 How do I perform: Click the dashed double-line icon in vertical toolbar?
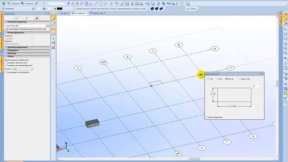(x=54, y=34)
